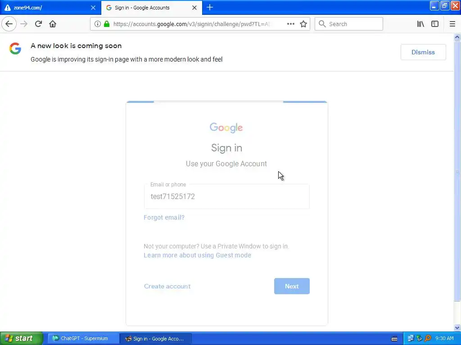Open Learn more about using Guest mode
This screenshot has height=345, width=461.
point(197,255)
